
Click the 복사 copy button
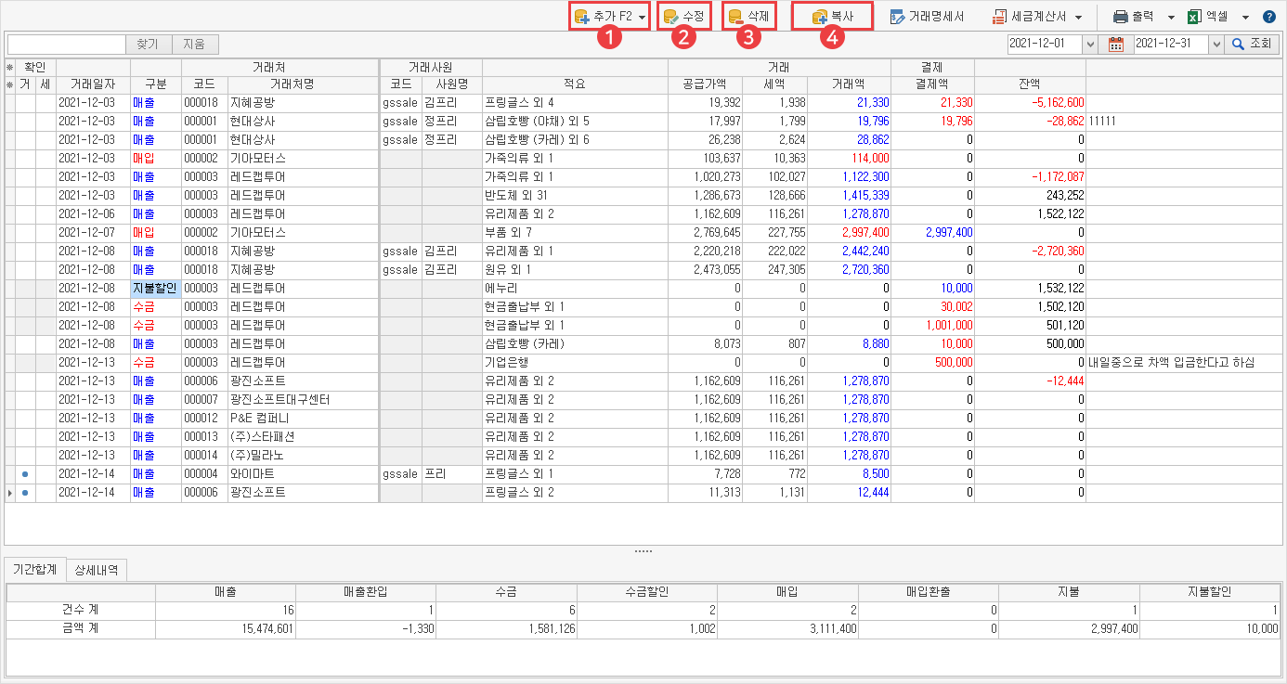[x=832, y=17]
